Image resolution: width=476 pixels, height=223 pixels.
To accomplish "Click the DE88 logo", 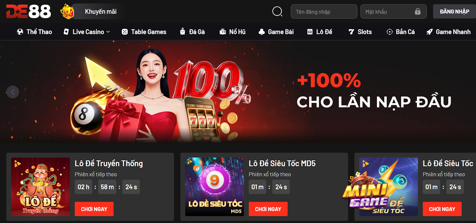I will point(29,12).
